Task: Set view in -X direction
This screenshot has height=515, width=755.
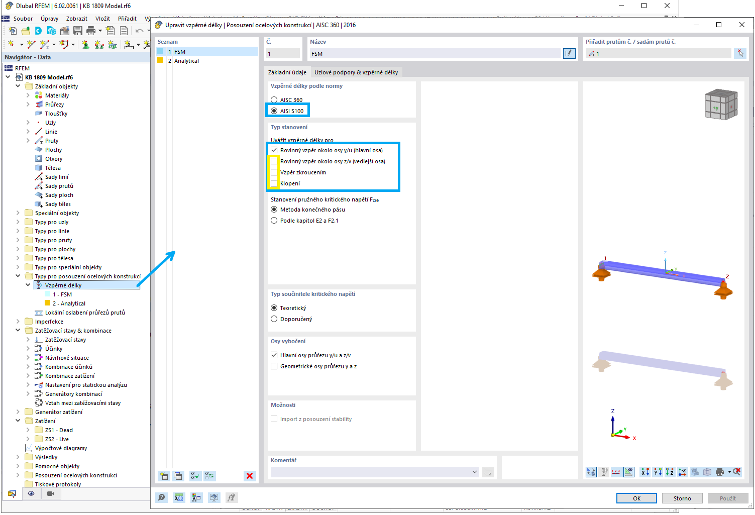Action: click(x=645, y=472)
